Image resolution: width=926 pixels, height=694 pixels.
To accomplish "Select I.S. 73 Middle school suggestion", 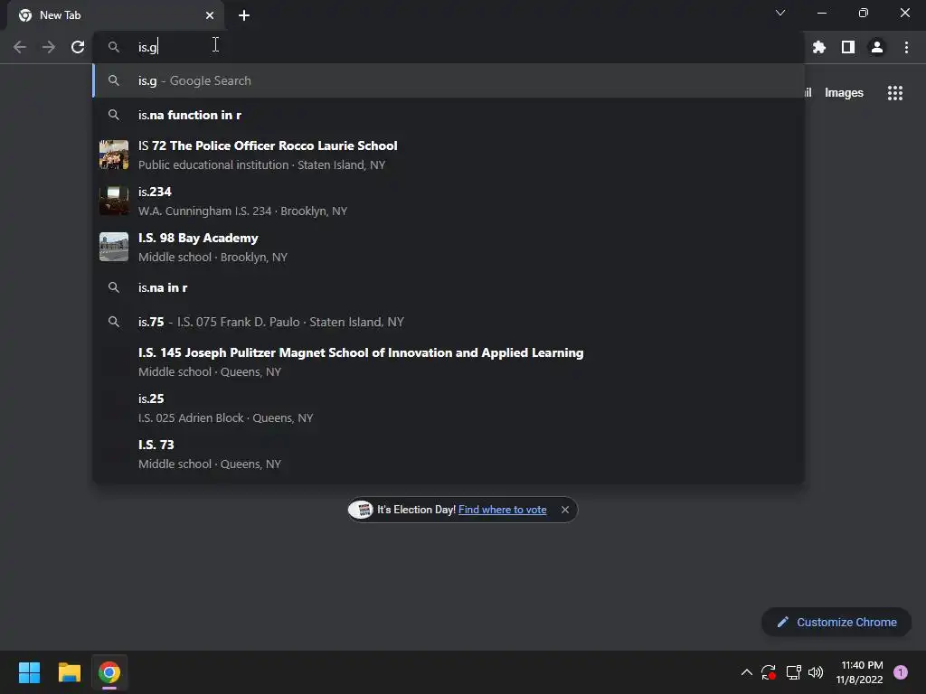I will pos(449,454).
